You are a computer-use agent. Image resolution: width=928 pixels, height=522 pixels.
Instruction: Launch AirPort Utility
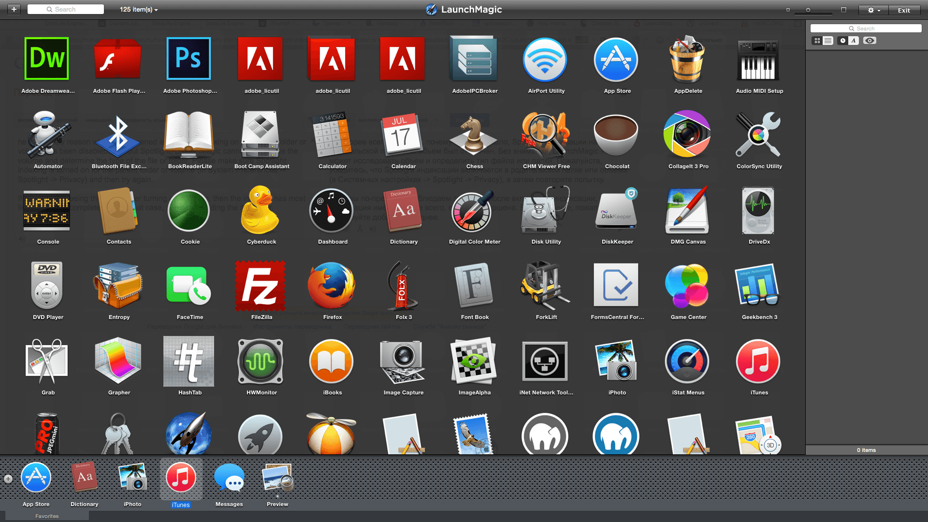tap(545, 59)
